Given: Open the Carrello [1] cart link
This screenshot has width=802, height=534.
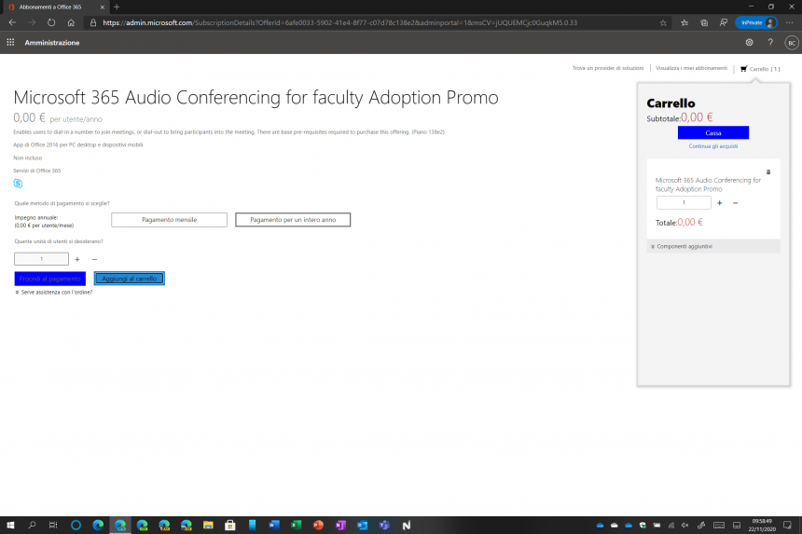Looking at the screenshot, I should click(761, 68).
